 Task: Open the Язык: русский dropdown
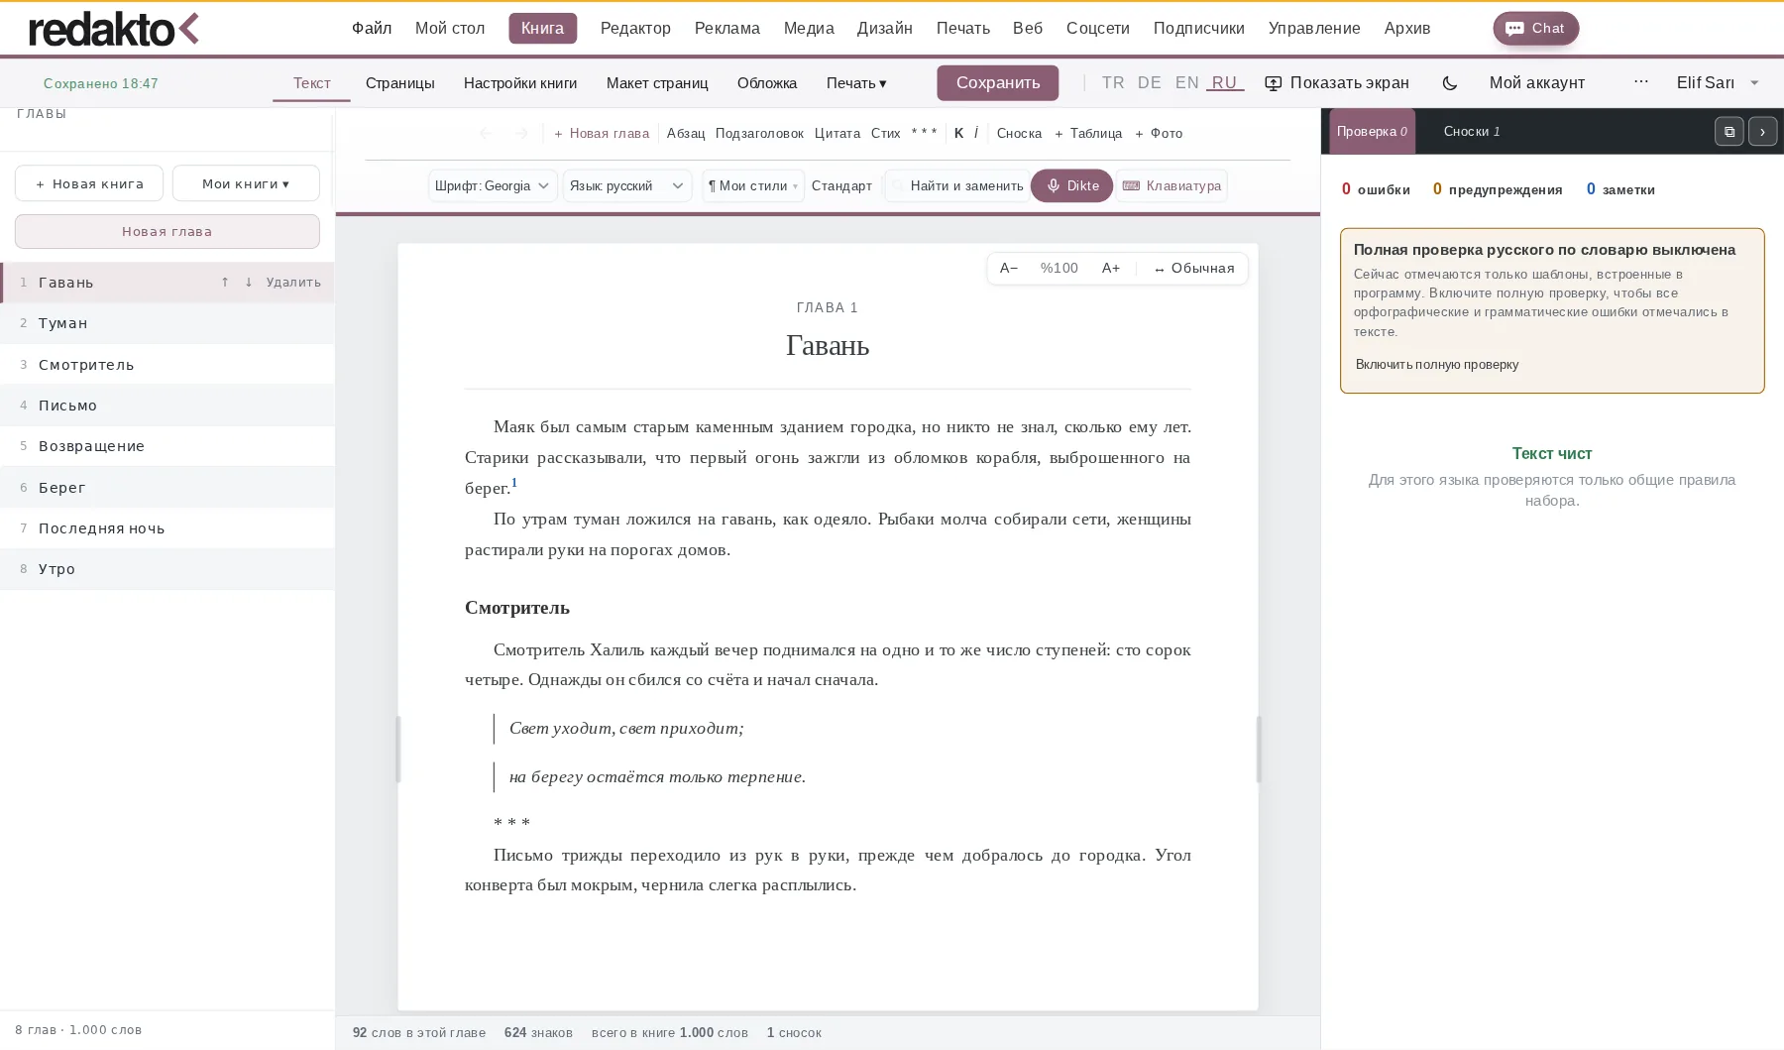point(627,185)
